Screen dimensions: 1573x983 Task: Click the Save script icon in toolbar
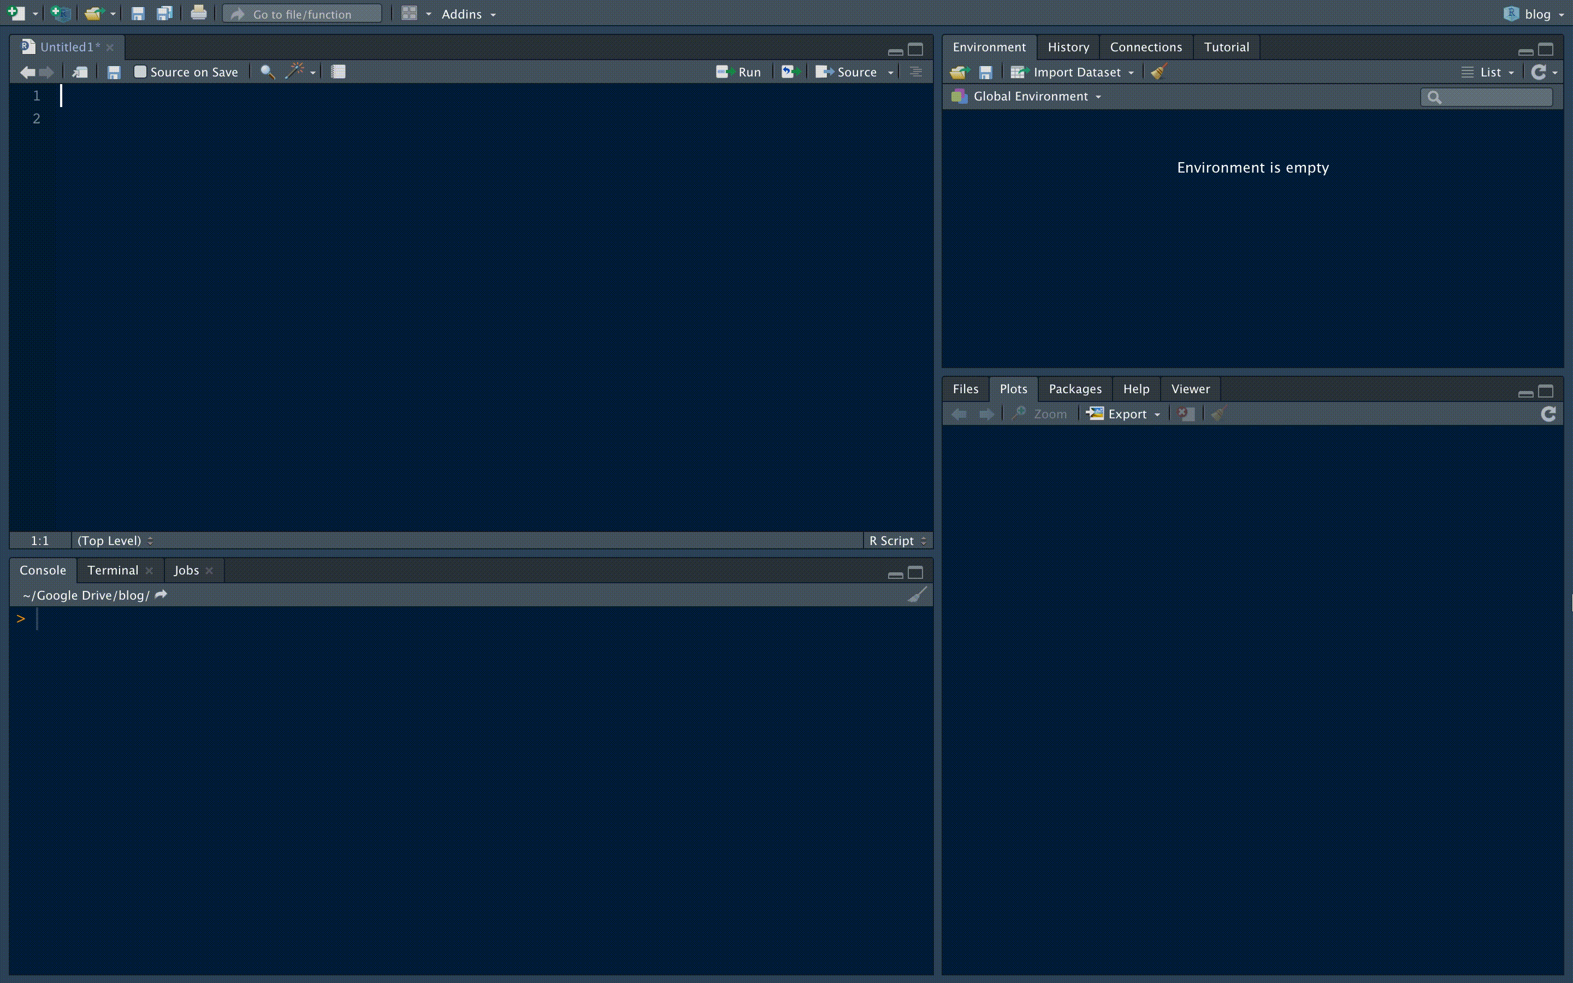pos(137,14)
